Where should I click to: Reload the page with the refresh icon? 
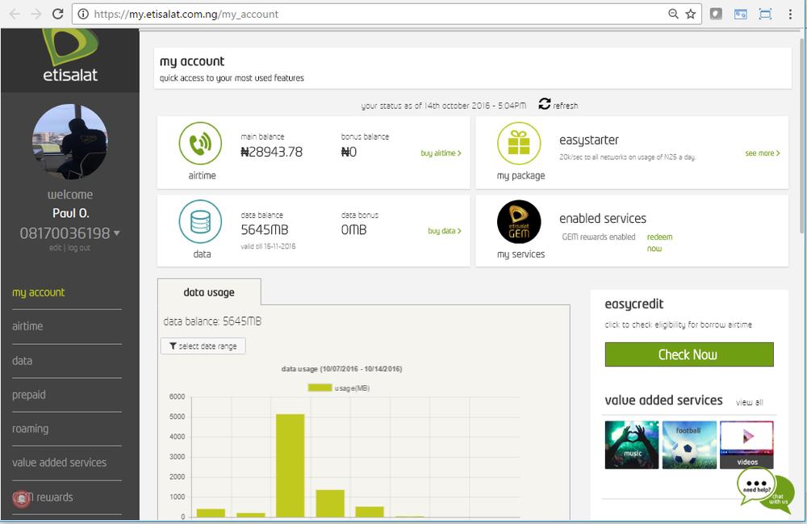pyautogui.click(x=57, y=14)
